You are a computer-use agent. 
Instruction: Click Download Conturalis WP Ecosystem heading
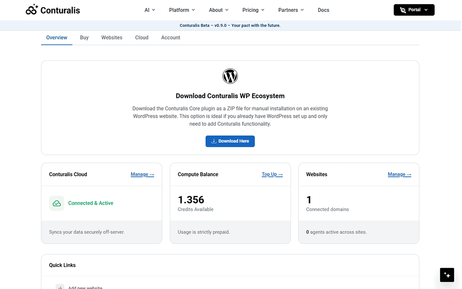click(x=230, y=96)
